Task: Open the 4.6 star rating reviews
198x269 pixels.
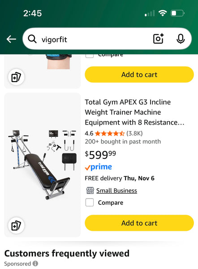Action: [x=114, y=133]
